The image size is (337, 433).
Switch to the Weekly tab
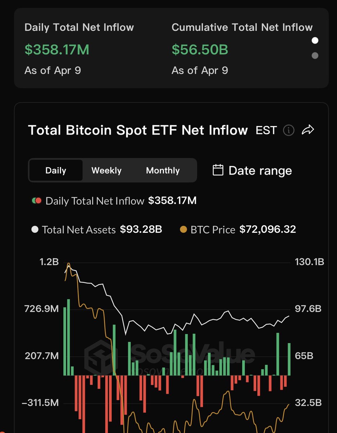[x=106, y=170]
